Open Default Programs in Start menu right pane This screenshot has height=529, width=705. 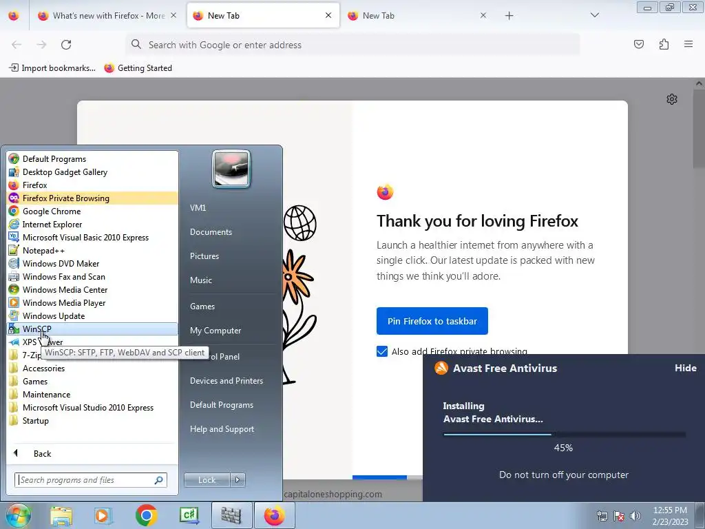pyautogui.click(x=222, y=405)
